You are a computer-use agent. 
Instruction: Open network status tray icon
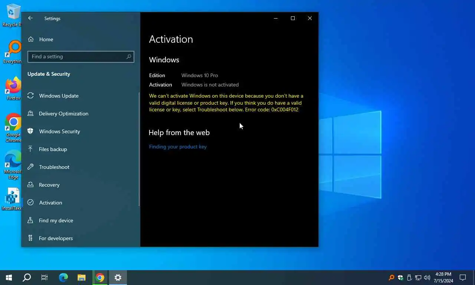[418, 278]
